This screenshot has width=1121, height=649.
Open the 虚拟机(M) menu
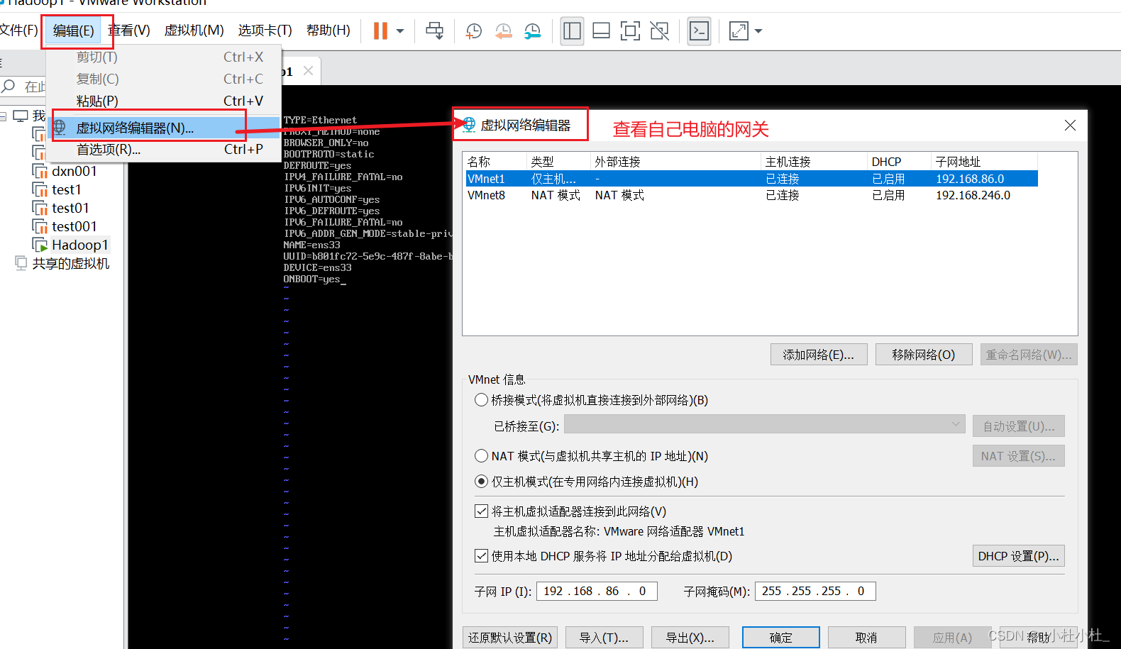194,30
